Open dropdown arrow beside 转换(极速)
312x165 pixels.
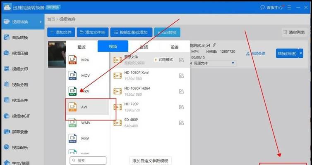click(301, 53)
